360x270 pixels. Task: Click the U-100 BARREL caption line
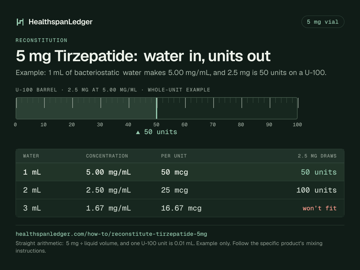pyautogui.click(x=113, y=90)
